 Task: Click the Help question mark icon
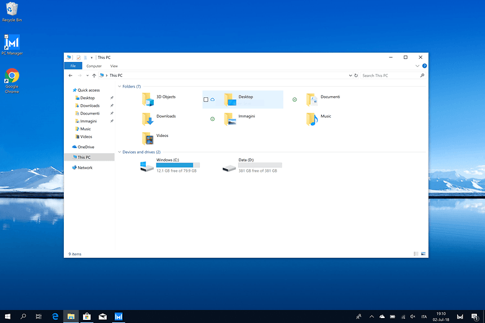(424, 66)
